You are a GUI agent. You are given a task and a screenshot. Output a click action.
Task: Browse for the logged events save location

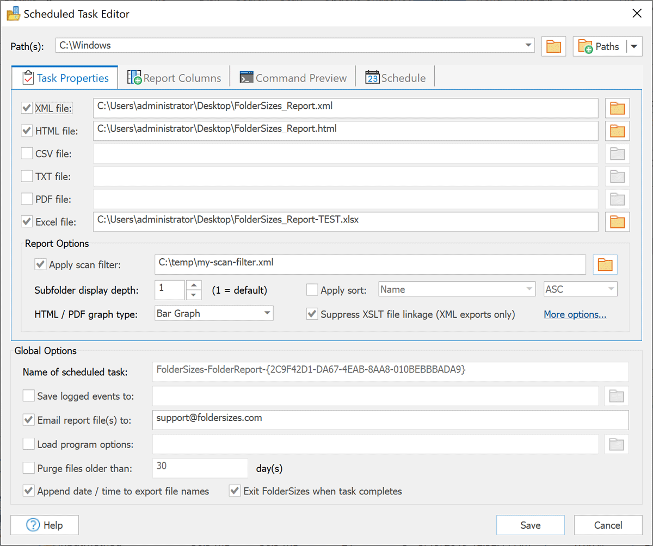click(616, 395)
